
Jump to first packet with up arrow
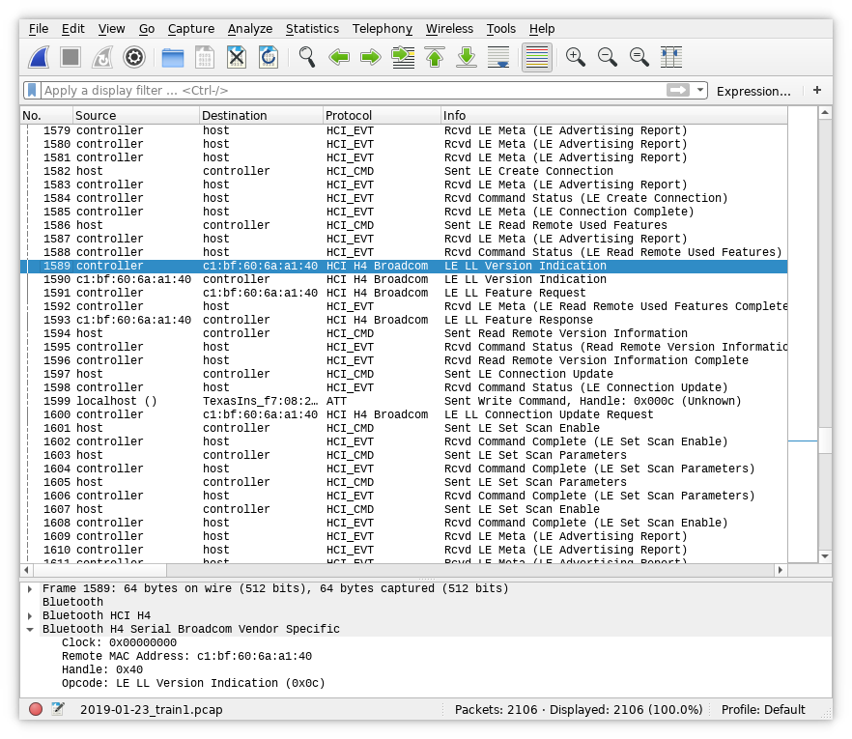(435, 57)
